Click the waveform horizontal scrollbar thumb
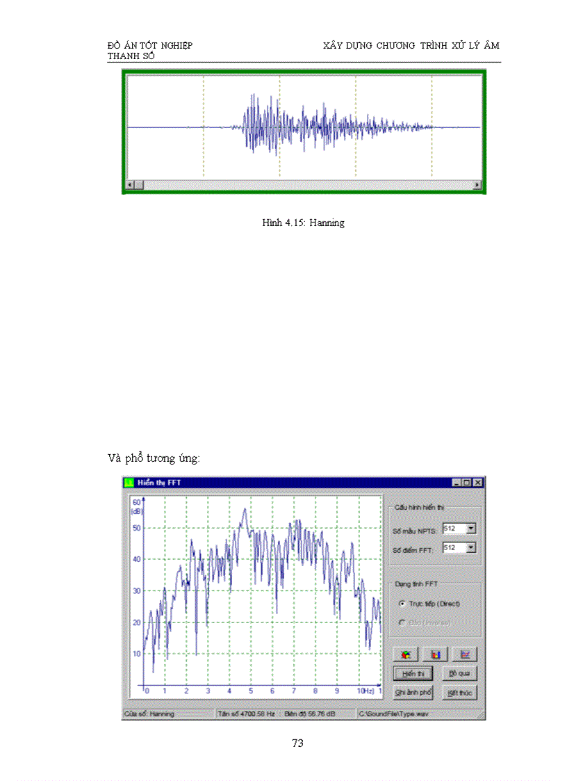The width and height of the screenshot is (567, 781). tap(139, 185)
